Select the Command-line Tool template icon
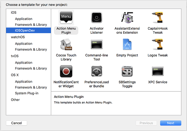This screenshot has height=131, width=187. pos(96,44)
